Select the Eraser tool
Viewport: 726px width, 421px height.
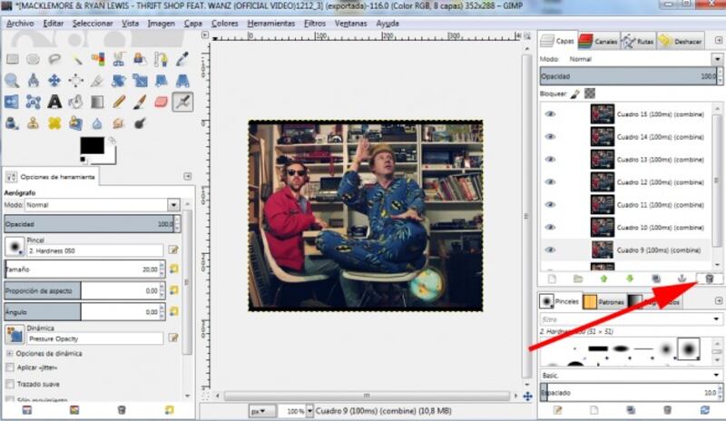(x=161, y=102)
